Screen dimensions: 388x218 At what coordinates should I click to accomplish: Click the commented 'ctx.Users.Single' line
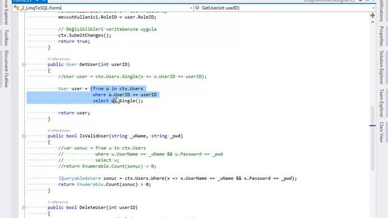(x=132, y=77)
